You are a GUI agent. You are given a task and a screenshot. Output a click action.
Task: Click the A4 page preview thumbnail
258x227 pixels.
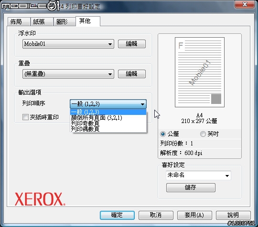pyautogui.click(x=200, y=72)
